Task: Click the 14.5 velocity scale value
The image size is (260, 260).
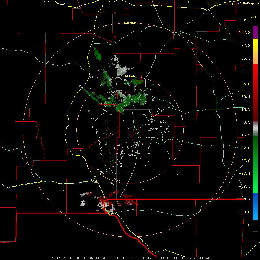Action: coord(246,109)
